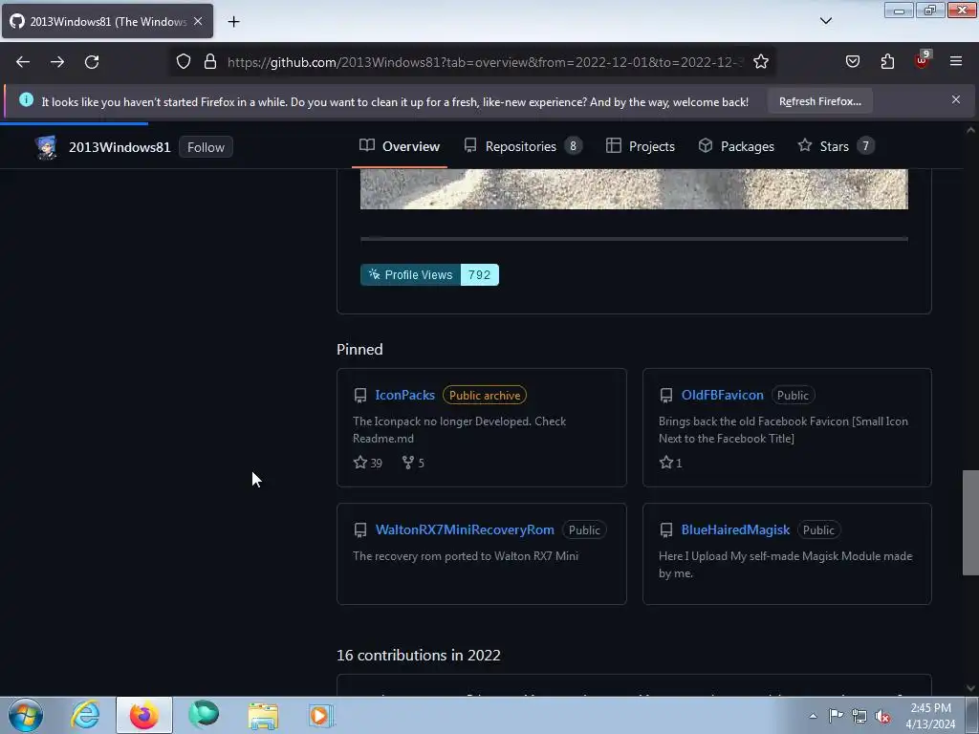979x734 pixels.
Task: Click the page vertical scrollbar thumb
Action: point(970,523)
